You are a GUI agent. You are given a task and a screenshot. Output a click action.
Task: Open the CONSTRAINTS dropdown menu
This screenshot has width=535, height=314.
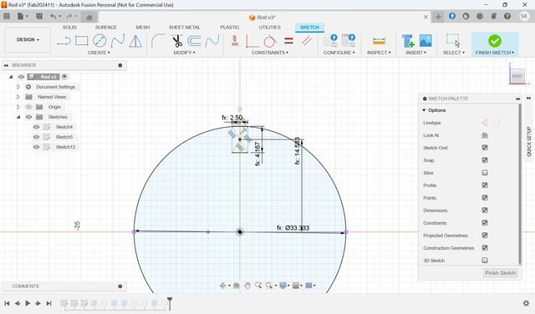click(270, 53)
